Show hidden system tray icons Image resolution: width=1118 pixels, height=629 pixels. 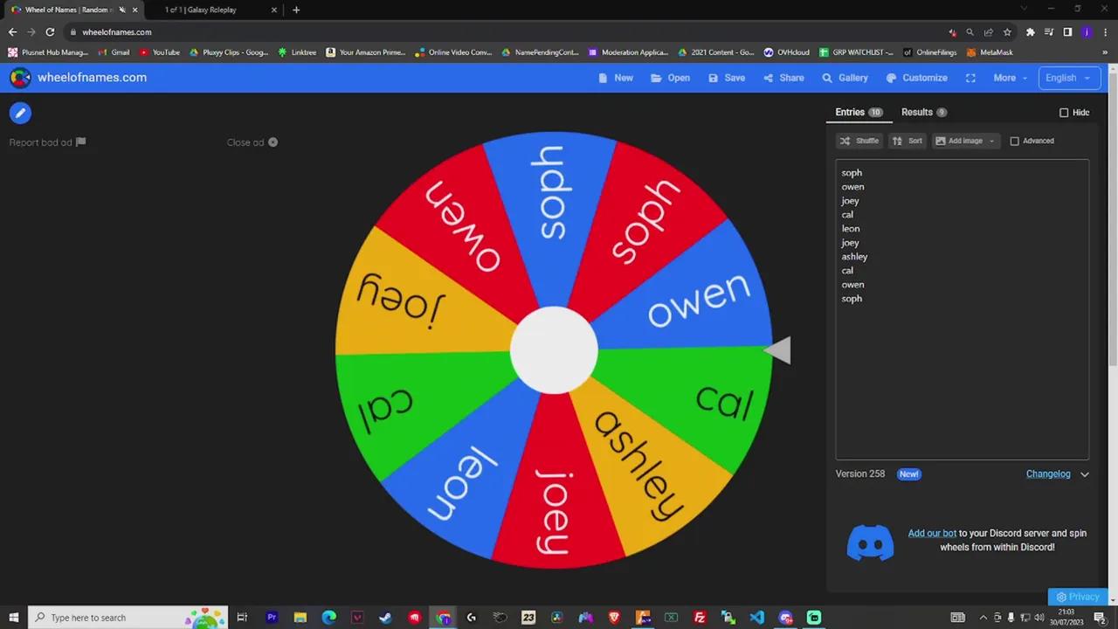983,618
